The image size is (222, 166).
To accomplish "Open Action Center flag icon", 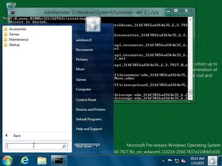I will coord(170,161).
